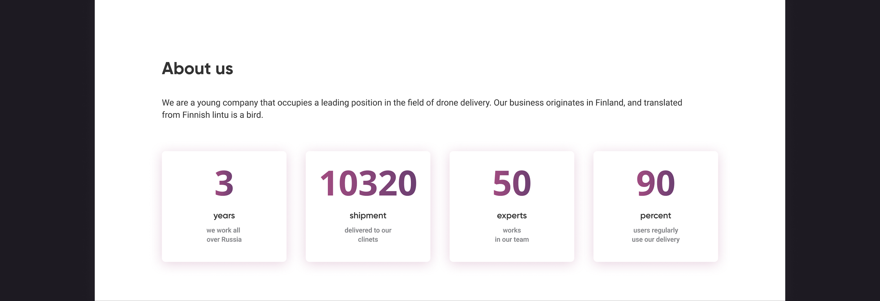Click the "delivered to our clinets" caption
This screenshot has height=301, width=880.
coord(368,235)
